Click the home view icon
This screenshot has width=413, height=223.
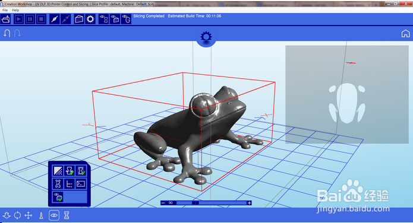(405, 34)
